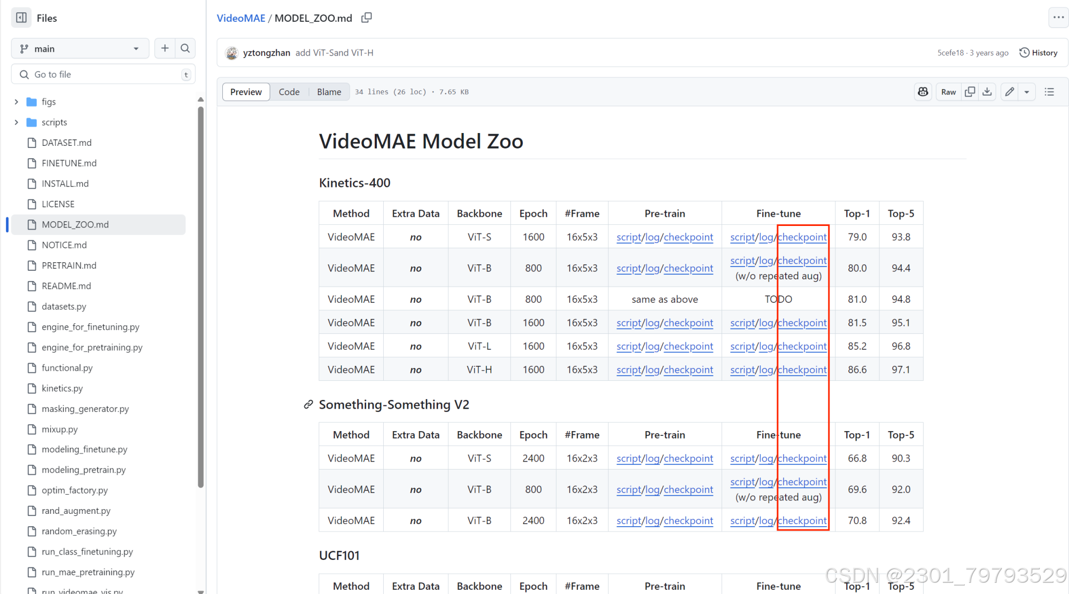The image size is (1069, 594).
Task: Switch to the Code tab
Action: (x=289, y=91)
